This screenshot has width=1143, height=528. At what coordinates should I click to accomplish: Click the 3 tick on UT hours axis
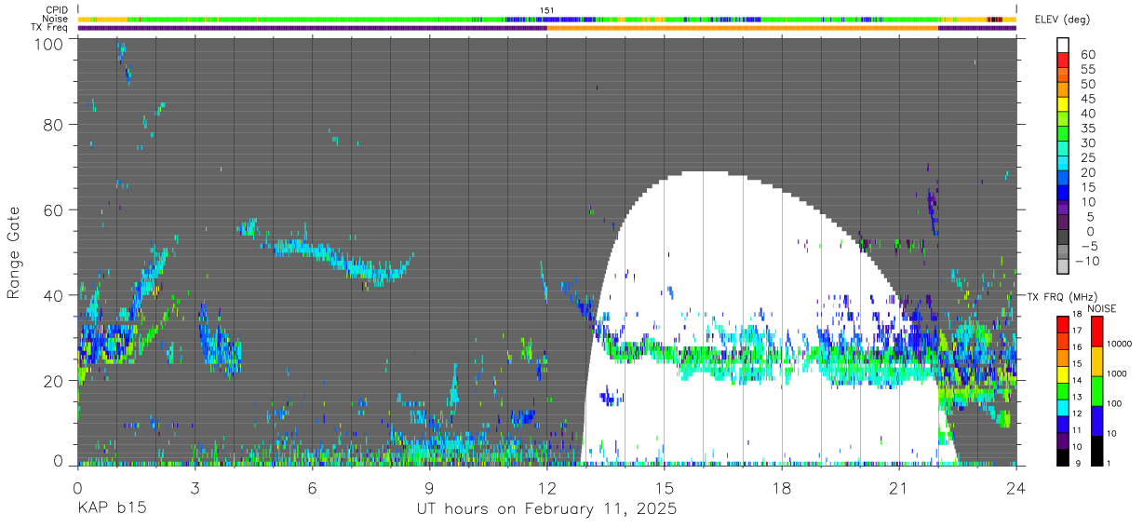[x=195, y=488]
